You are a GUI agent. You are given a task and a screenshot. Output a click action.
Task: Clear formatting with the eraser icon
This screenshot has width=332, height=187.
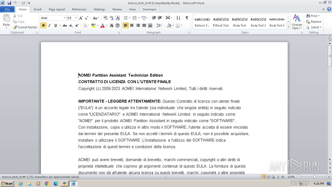(x=106, y=18)
